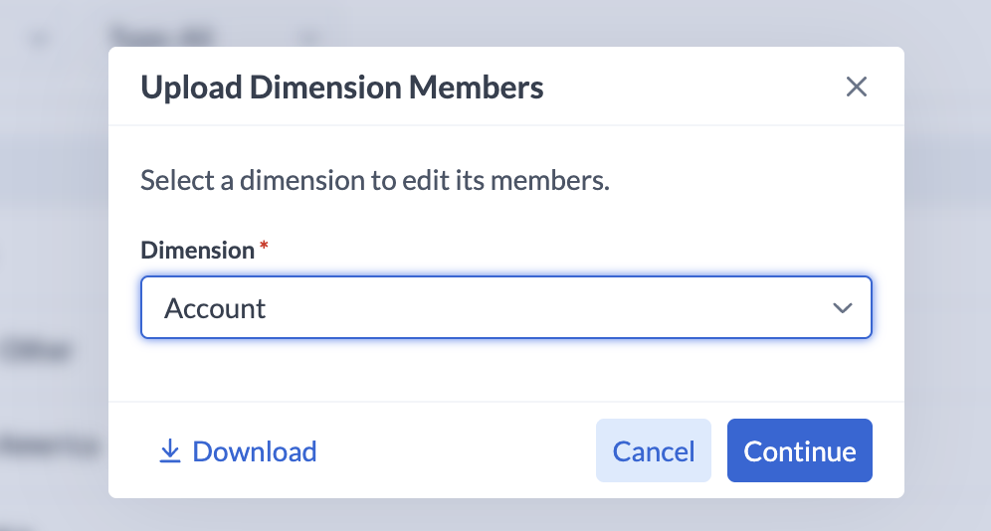Close the Upload Dimension Members dialog
Screen dimensions: 991x531
(856, 87)
